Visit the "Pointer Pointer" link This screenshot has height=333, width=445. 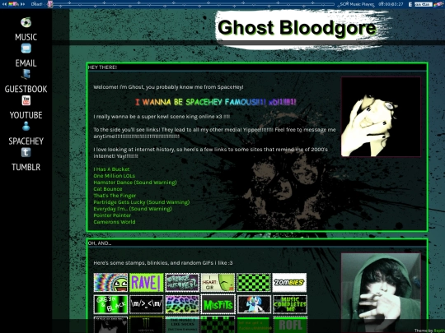[112, 215]
